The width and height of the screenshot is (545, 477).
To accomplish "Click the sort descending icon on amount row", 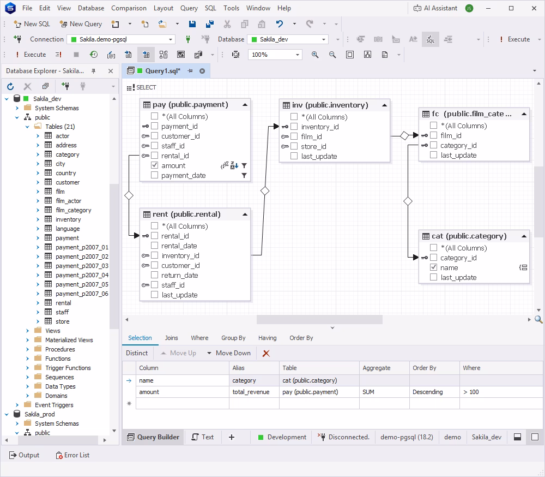I will click(x=234, y=166).
